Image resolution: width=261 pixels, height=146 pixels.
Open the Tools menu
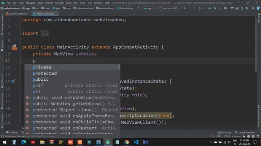(x=82, y=3)
